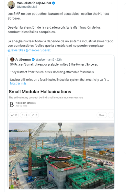Click the blue verified badge beside Manuel's name
126x192 pixels.
coord(53,3)
